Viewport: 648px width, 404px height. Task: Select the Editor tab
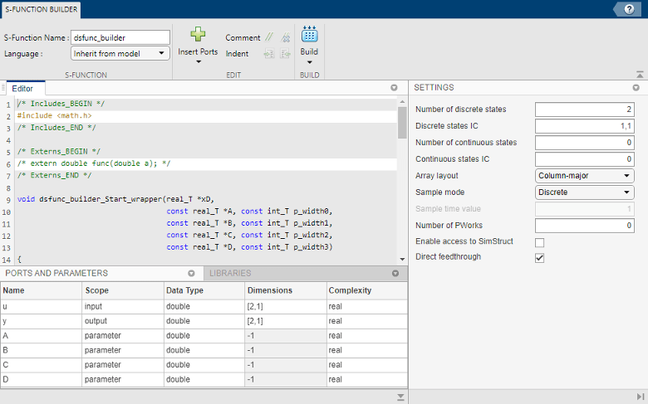[22, 88]
